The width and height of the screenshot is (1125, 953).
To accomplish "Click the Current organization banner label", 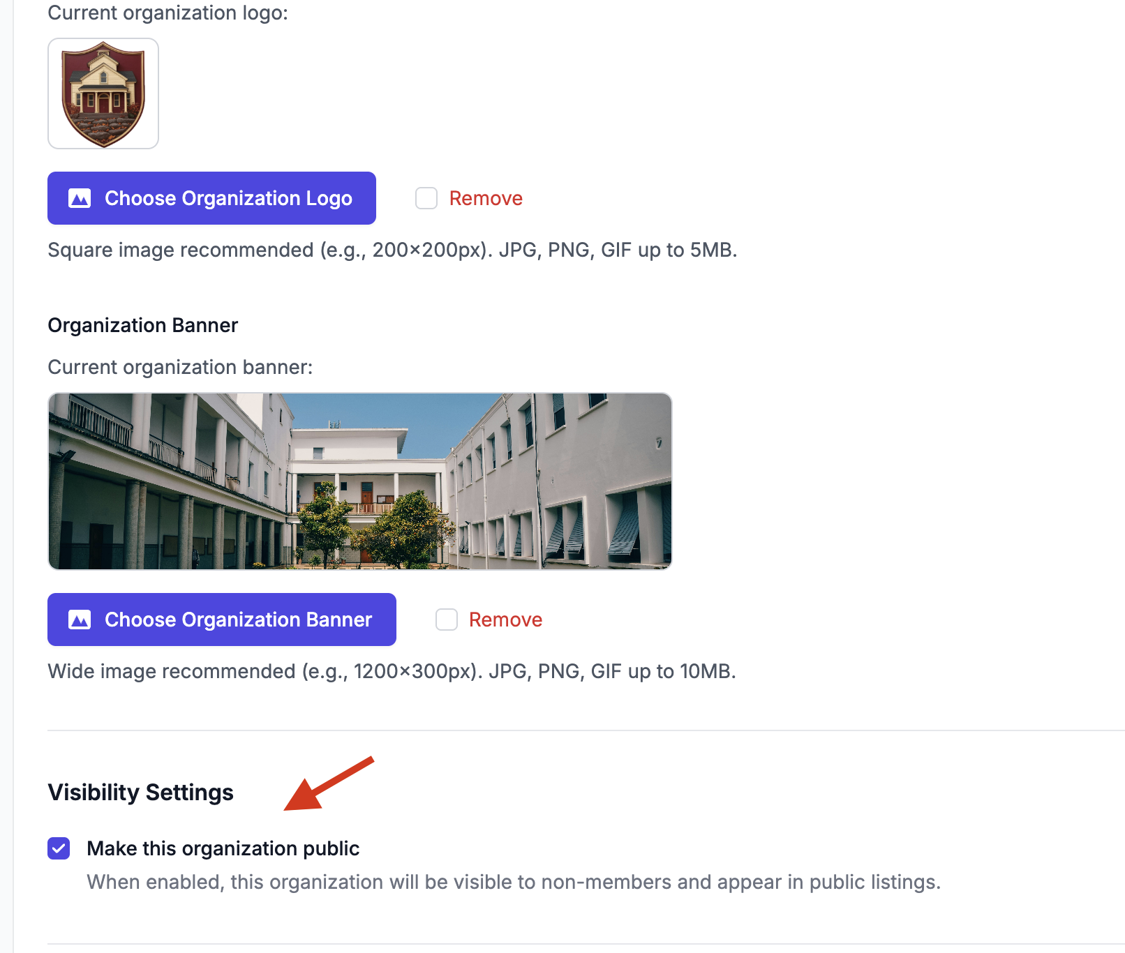I will pos(180,367).
